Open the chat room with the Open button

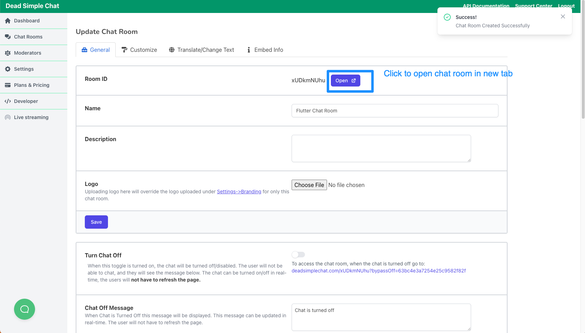point(345,81)
